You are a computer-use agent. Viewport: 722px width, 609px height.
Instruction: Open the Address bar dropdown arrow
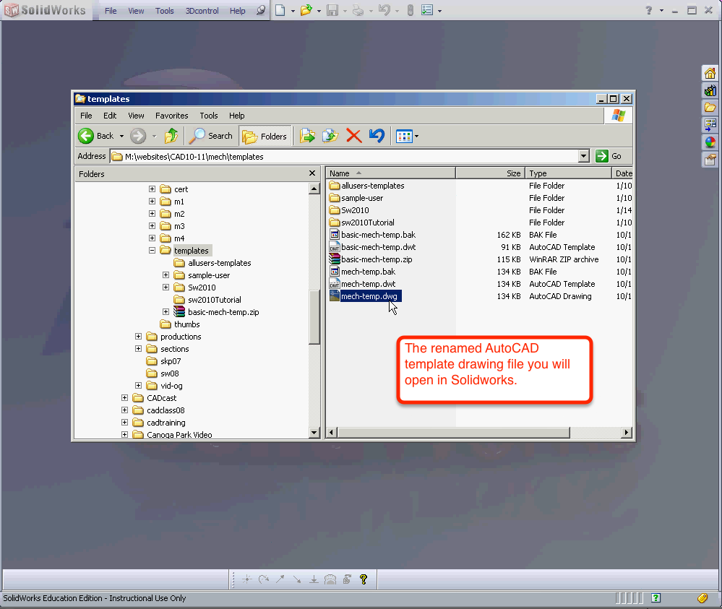(584, 156)
